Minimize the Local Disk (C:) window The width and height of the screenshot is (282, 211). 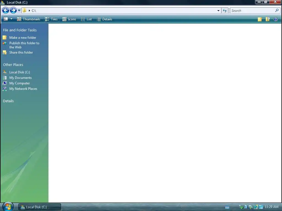point(259,2)
